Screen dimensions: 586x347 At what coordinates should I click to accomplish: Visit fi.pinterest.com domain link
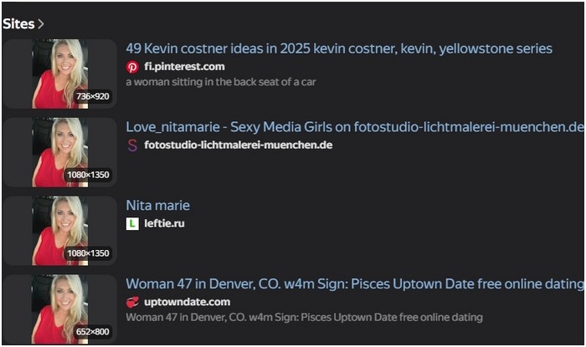pos(185,67)
